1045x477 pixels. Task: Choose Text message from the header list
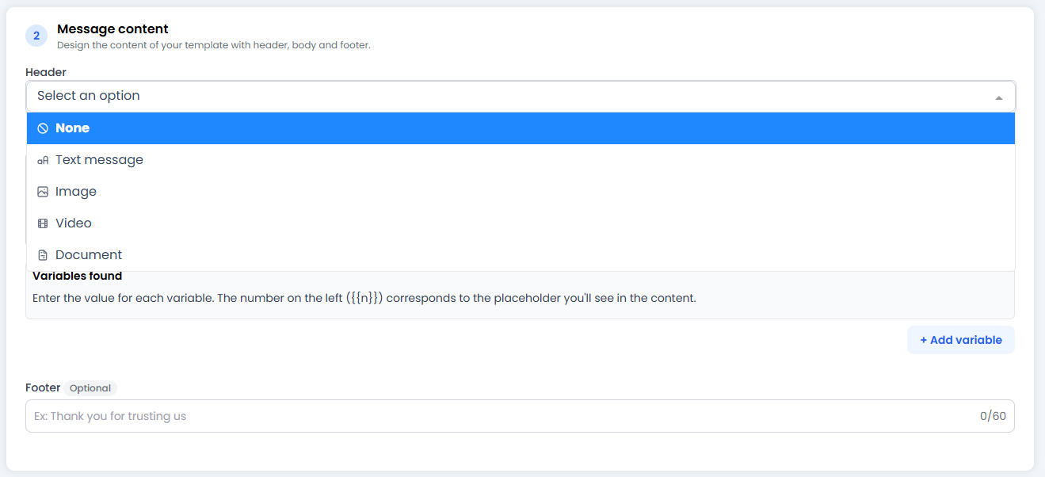[x=99, y=159]
